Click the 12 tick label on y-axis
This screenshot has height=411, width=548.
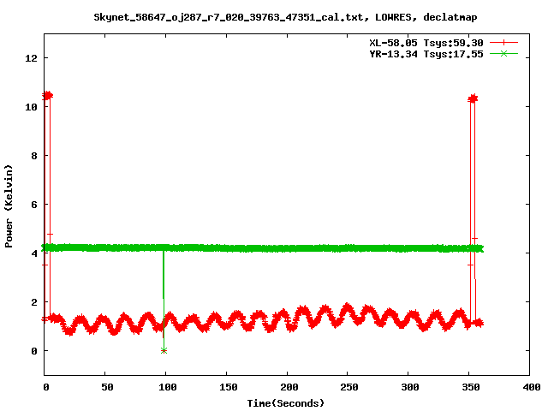tap(30, 58)
